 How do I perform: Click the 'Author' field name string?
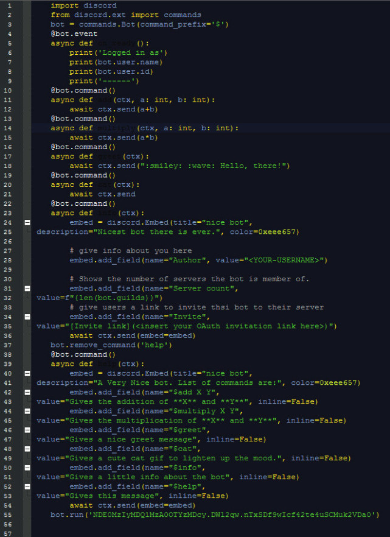pos(187,261)
